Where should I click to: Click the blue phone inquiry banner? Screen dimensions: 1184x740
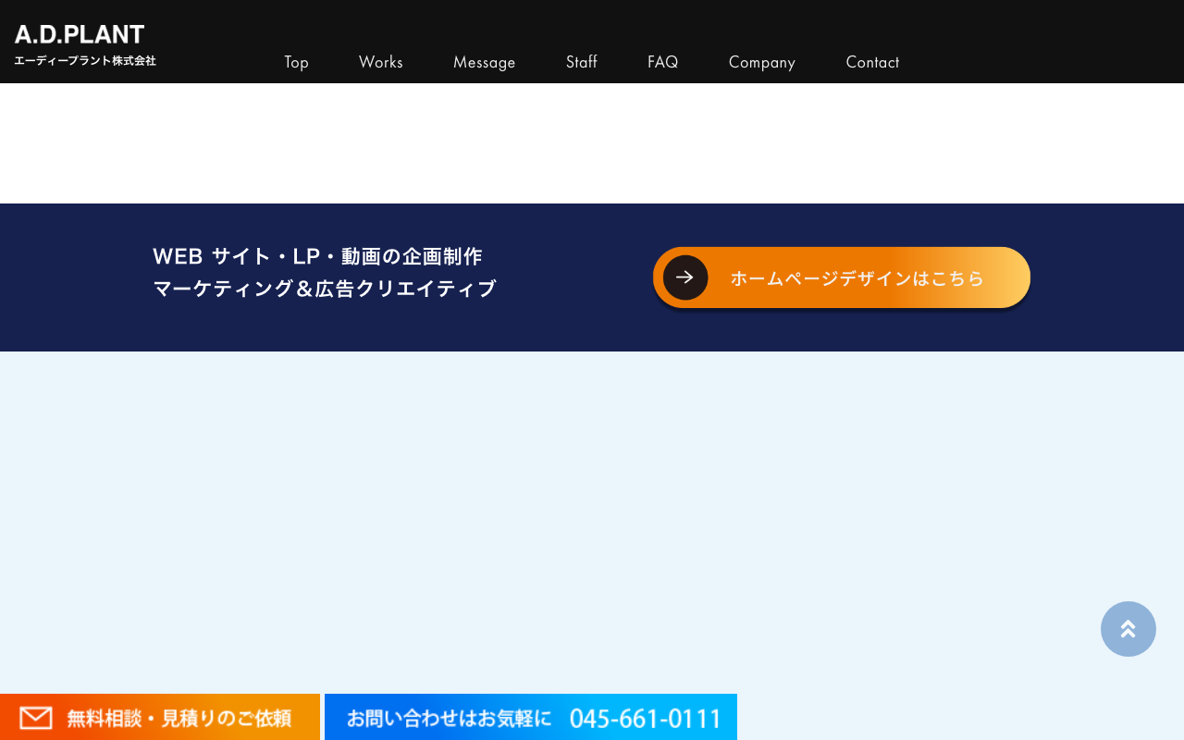click(531, 716)
